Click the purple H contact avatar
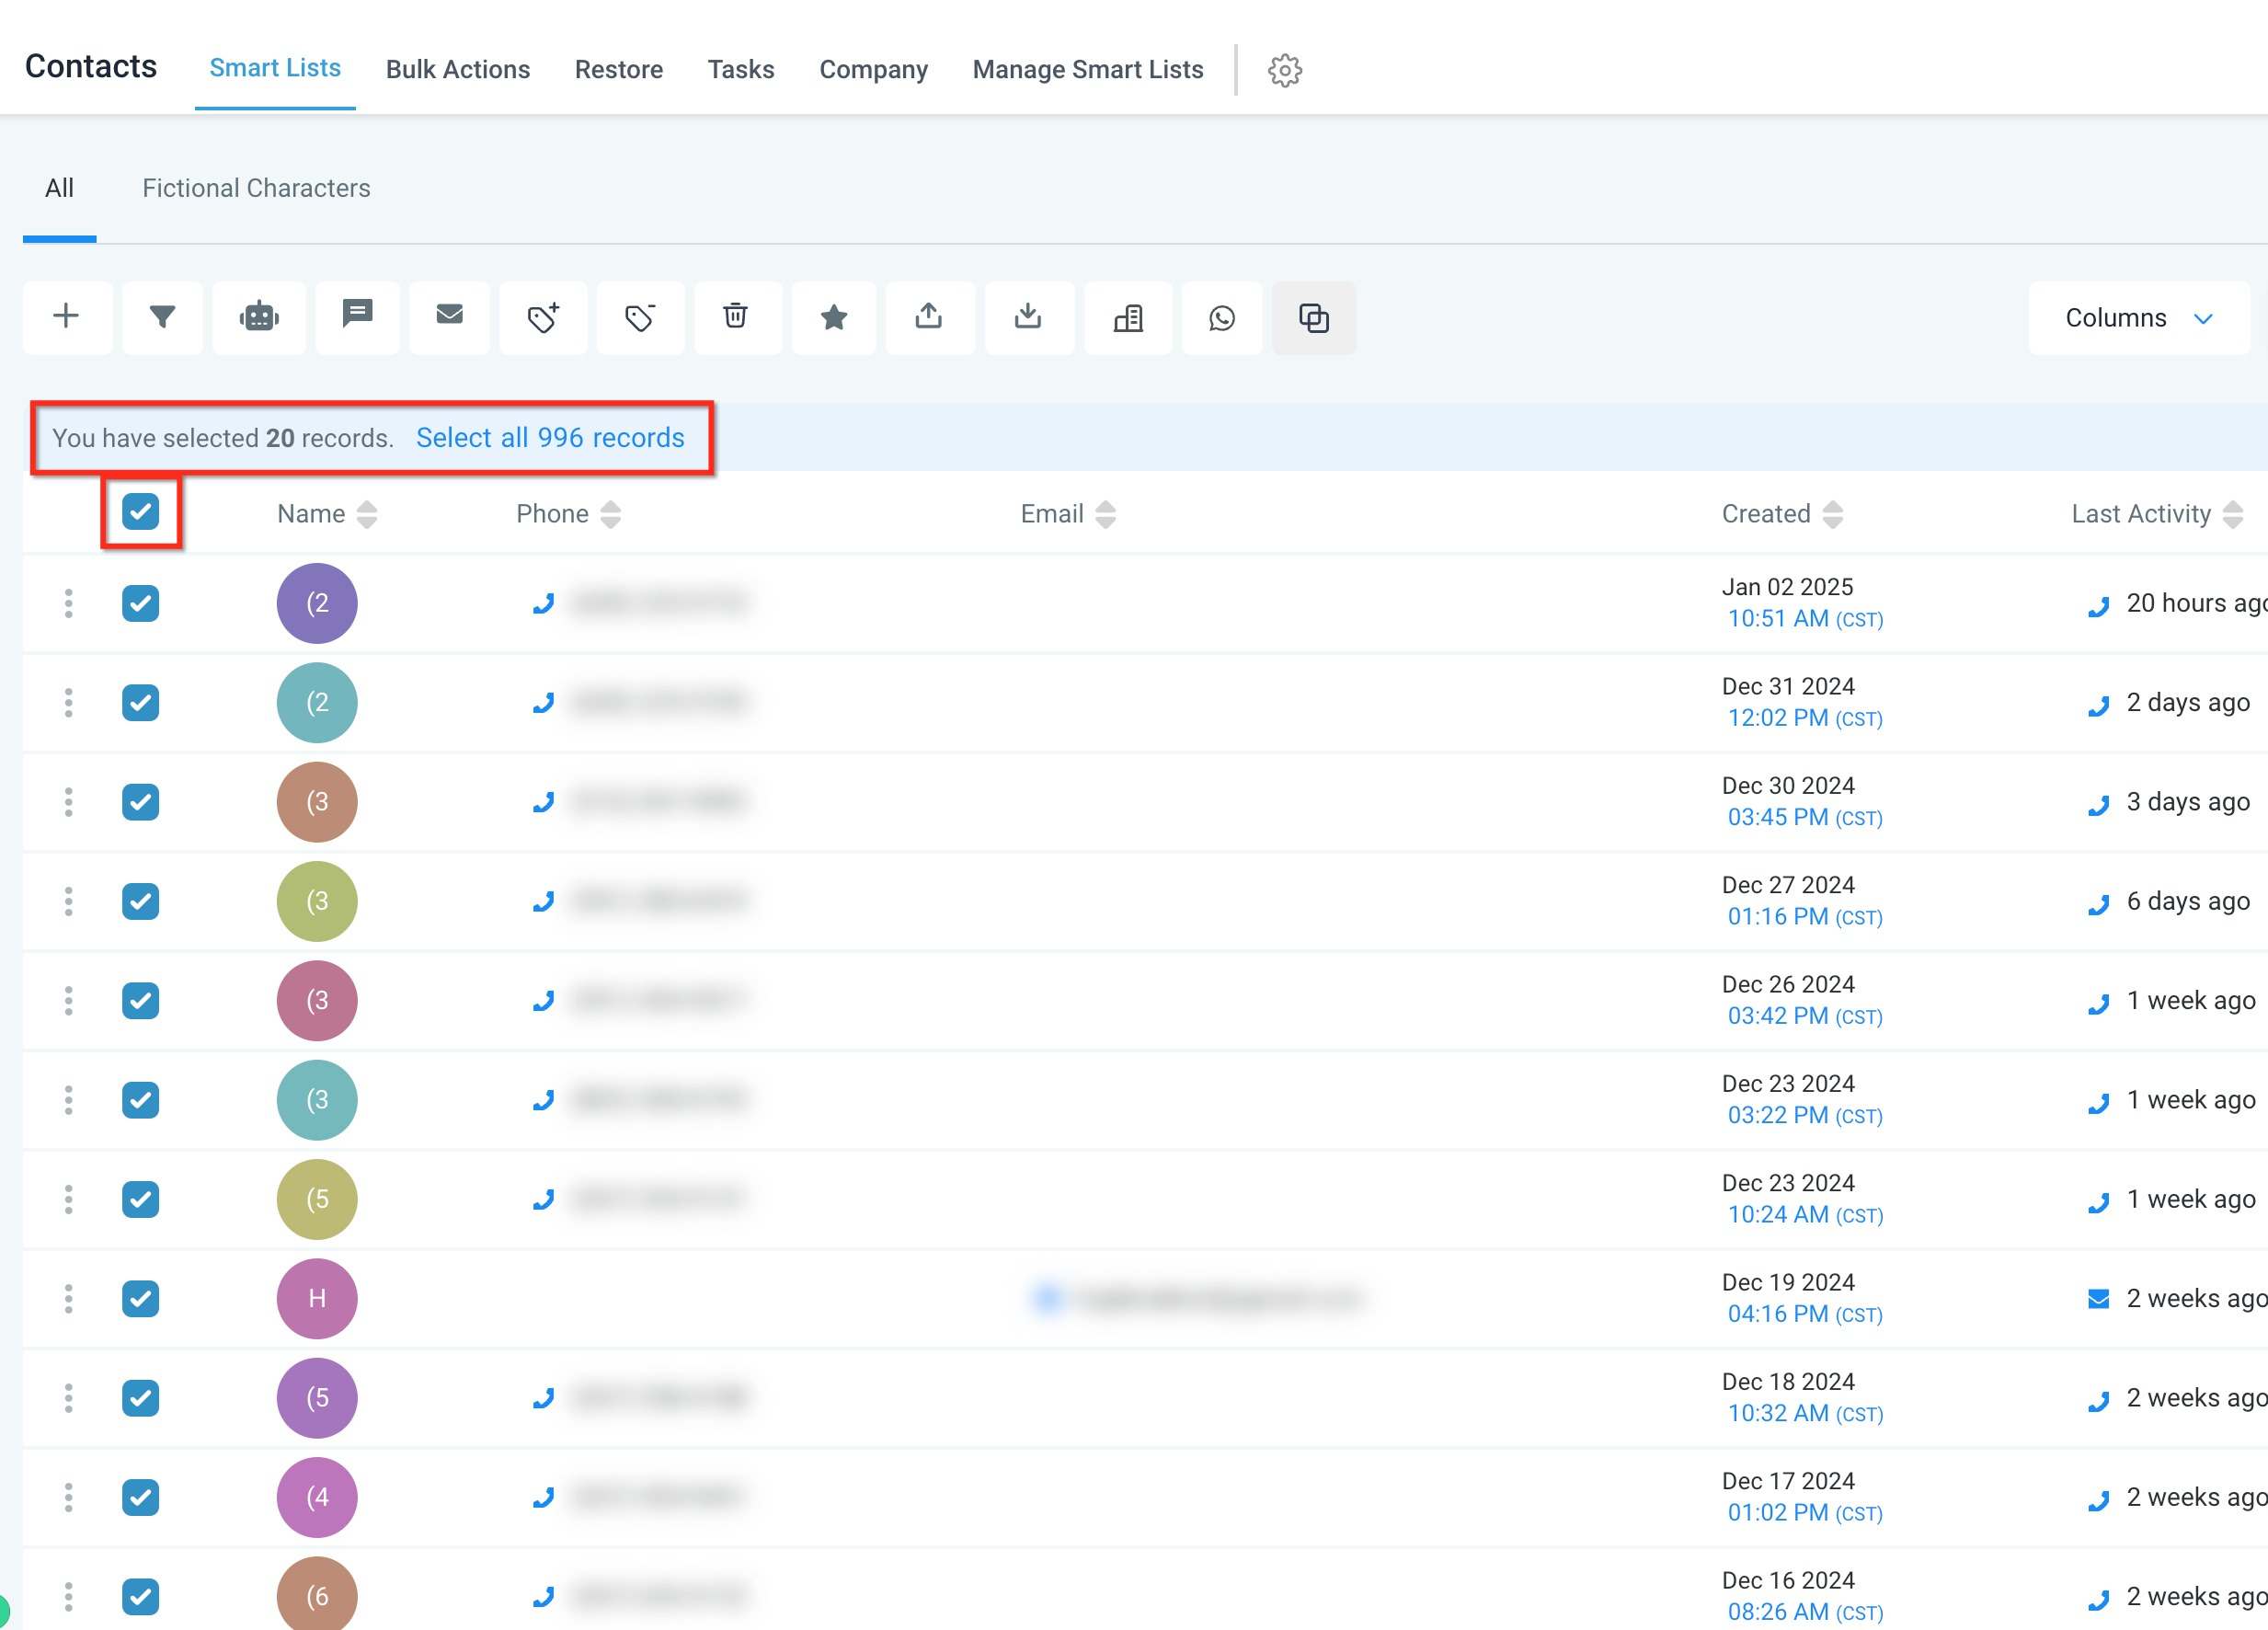This screenshot has height=1630, width=2268. tap(316, 1298)
